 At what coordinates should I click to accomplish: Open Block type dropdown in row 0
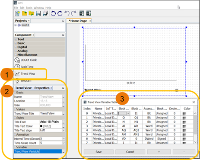128,113
